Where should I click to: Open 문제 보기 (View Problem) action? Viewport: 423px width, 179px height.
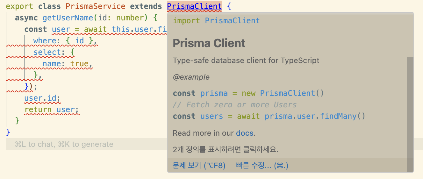(x=199, y=166)
